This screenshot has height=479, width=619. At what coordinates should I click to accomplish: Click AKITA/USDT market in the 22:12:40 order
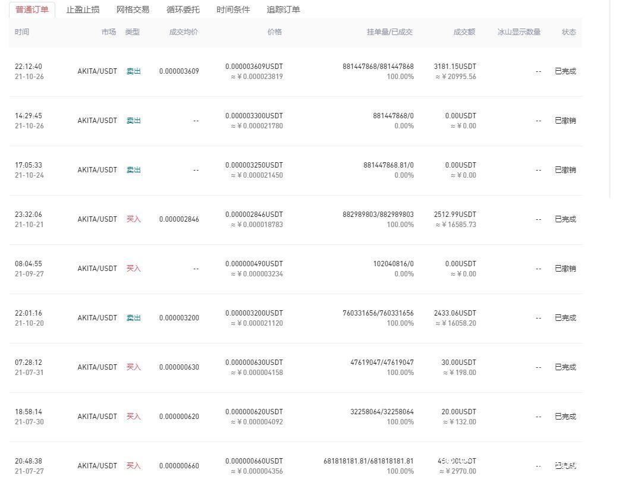97,71
